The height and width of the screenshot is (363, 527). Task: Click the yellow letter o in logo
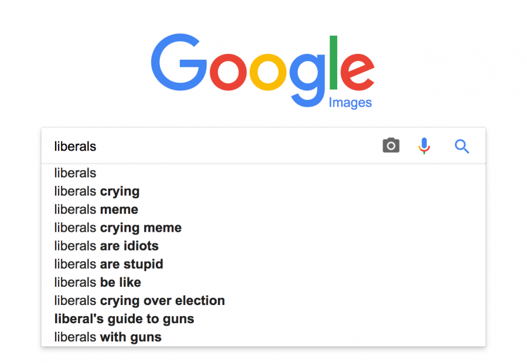coord(268,72)
